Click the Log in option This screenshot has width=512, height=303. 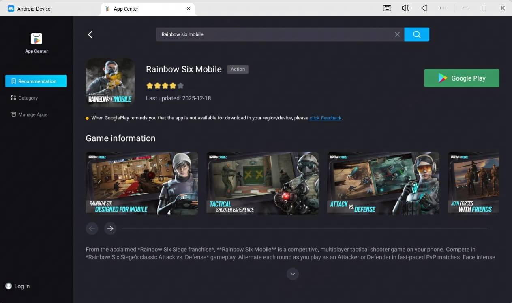(x=17, y=286)
